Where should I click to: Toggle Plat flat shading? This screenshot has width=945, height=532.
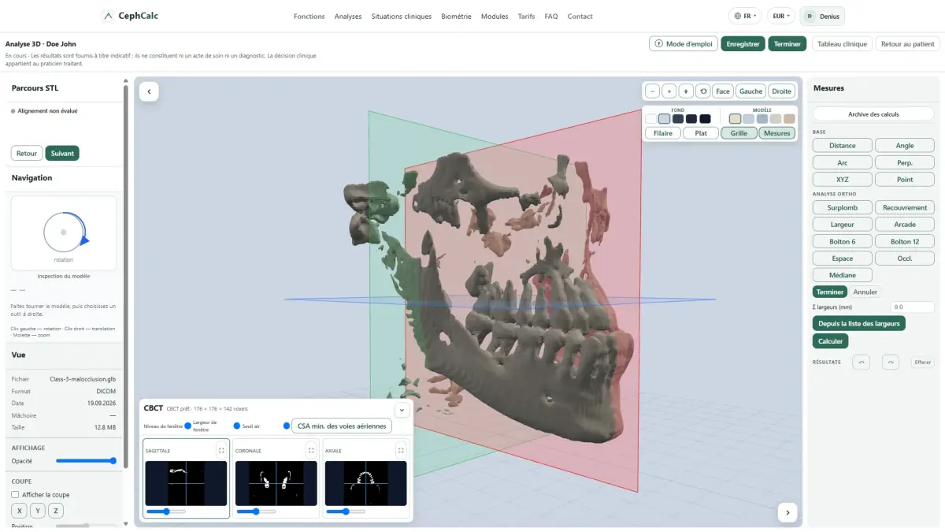point(701,133)
